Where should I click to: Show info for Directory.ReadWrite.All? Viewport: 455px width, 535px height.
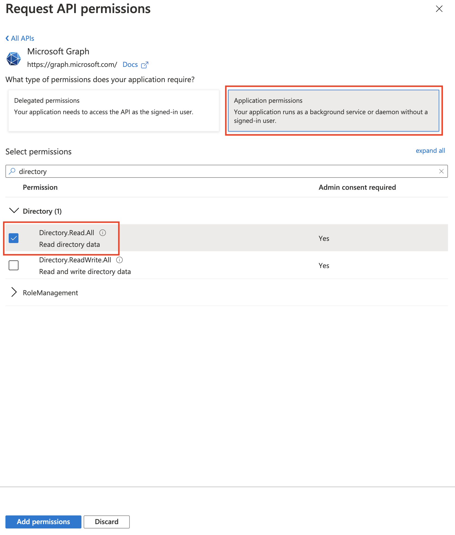coord(119,260)
